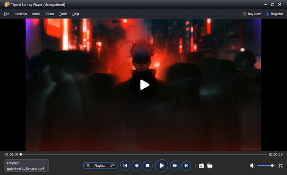Image resolution: width=287 pixels, height=175 pixels.
Task: Click the progress bar handle at start
Action: pyautogui.click(x=21, y=155)
